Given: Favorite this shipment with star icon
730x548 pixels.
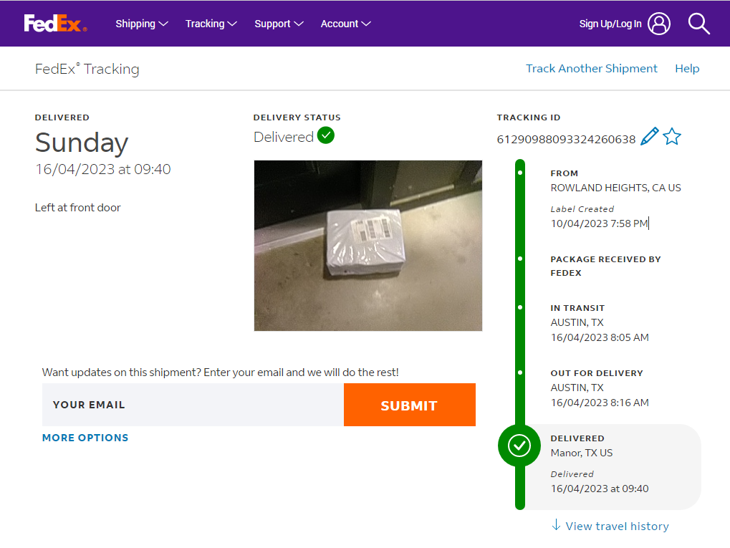Looking at the screenshot, I should [672, 136].
